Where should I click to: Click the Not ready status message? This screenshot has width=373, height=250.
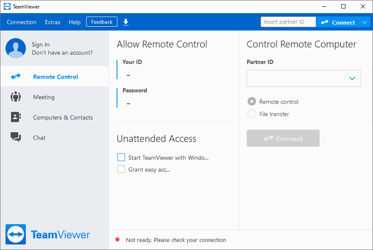[176, 240]
